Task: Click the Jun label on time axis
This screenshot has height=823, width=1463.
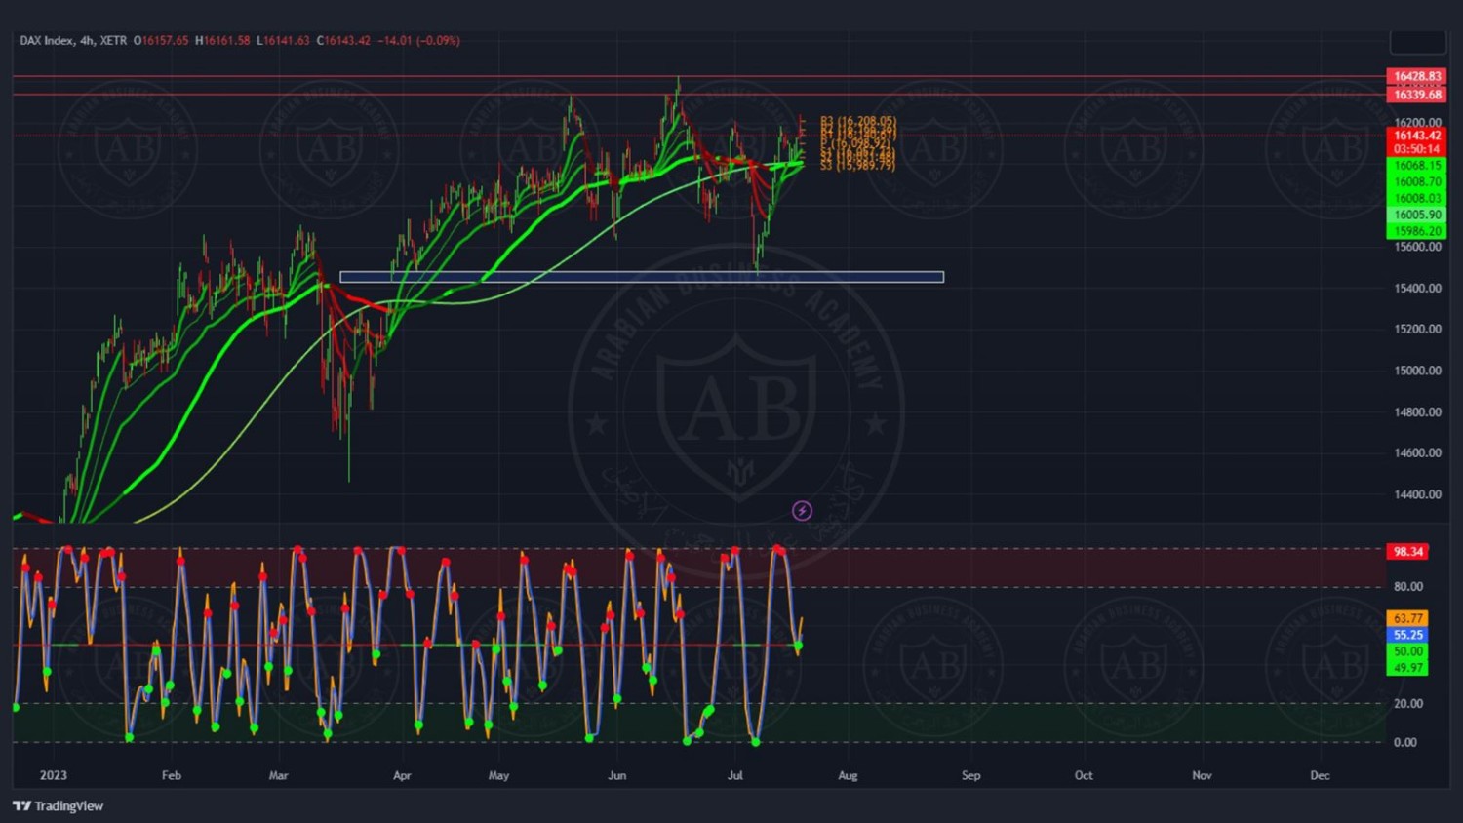Action: tap(617, 776)
